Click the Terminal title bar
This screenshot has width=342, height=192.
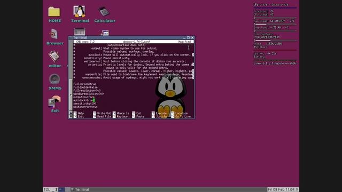coord(131,37)
